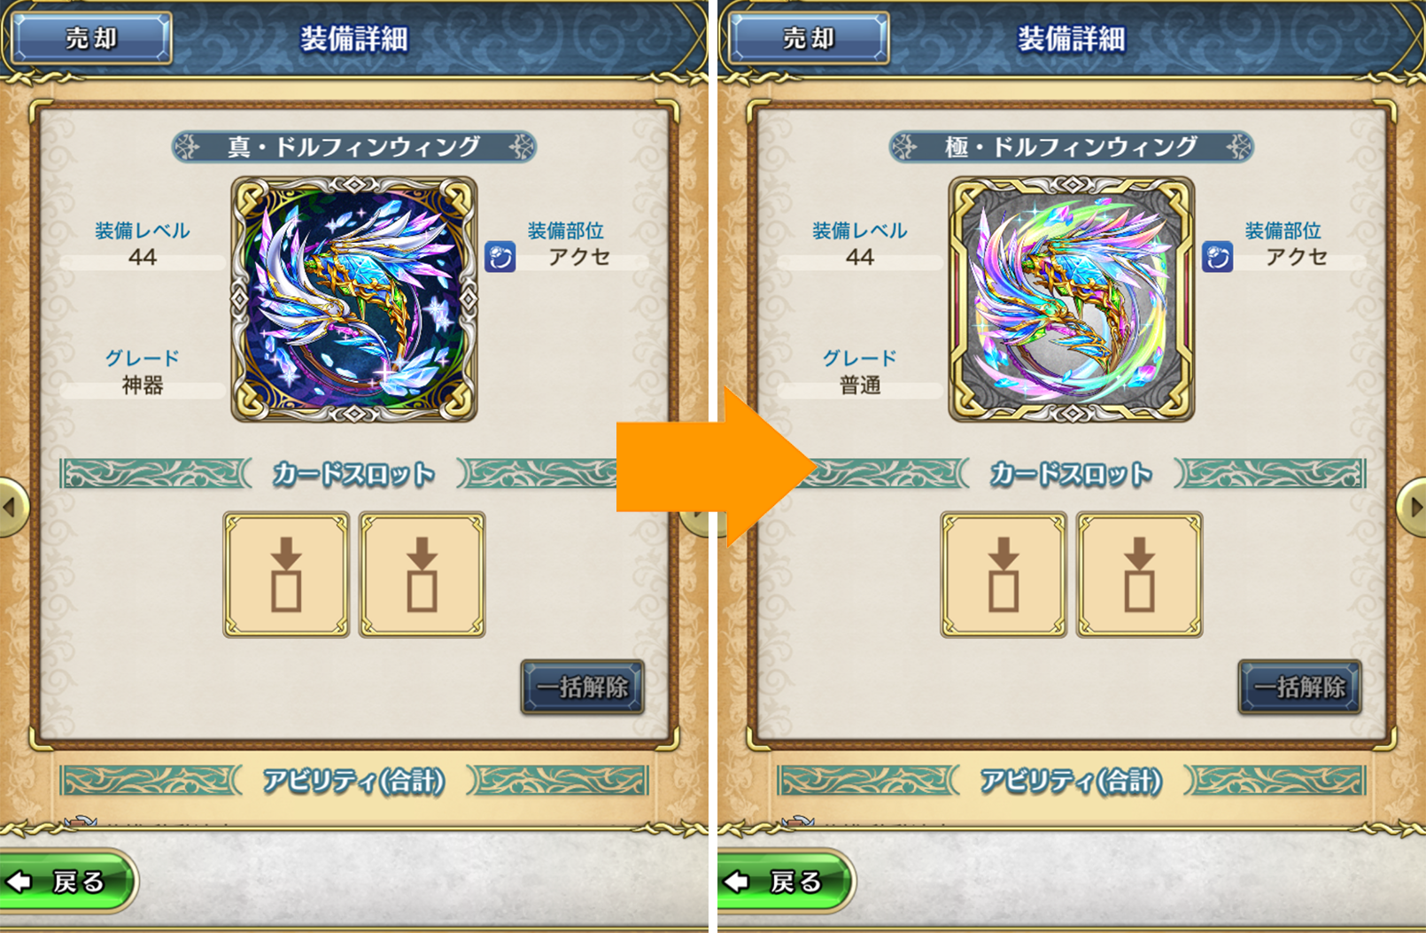Image resolution: width=1426 pixels, height=933 pixels.
Task: Click accessory slot icon beside right アクセ
Action: [1218, 257]
